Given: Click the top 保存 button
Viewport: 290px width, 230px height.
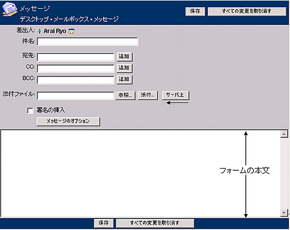Looking at the screenshot, I should [195, 11].
